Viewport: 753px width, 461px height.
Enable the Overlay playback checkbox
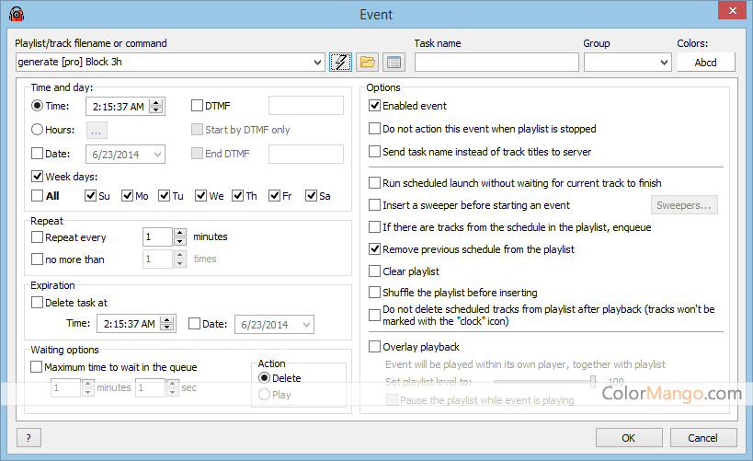point(374,347)
